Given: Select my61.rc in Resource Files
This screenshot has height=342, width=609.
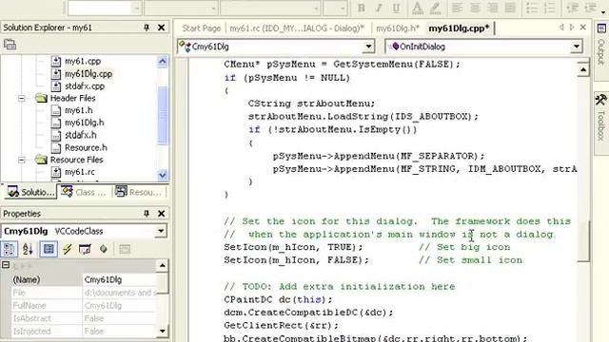Looking at the screenshot, I should tap(80, 172).
